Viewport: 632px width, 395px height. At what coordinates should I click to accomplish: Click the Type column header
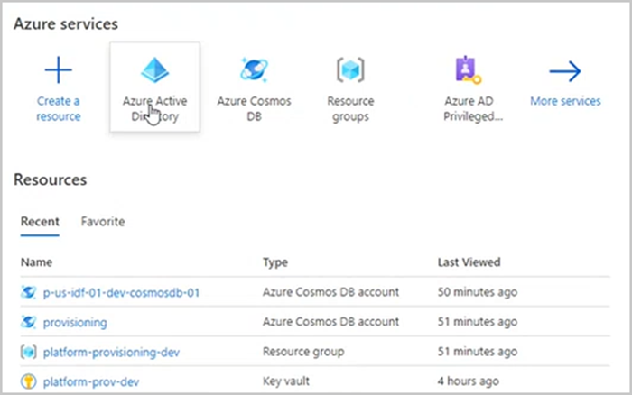pos(274,262)
